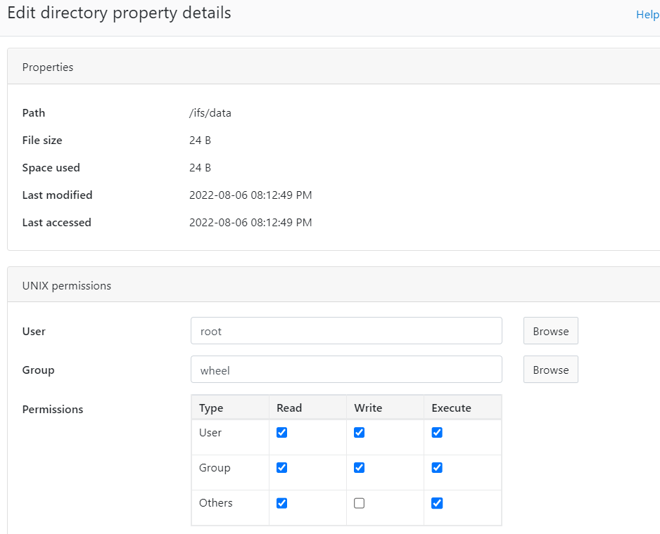660x534 pixels.
Task: Disable Execute permission for Others
Action: 436,502
